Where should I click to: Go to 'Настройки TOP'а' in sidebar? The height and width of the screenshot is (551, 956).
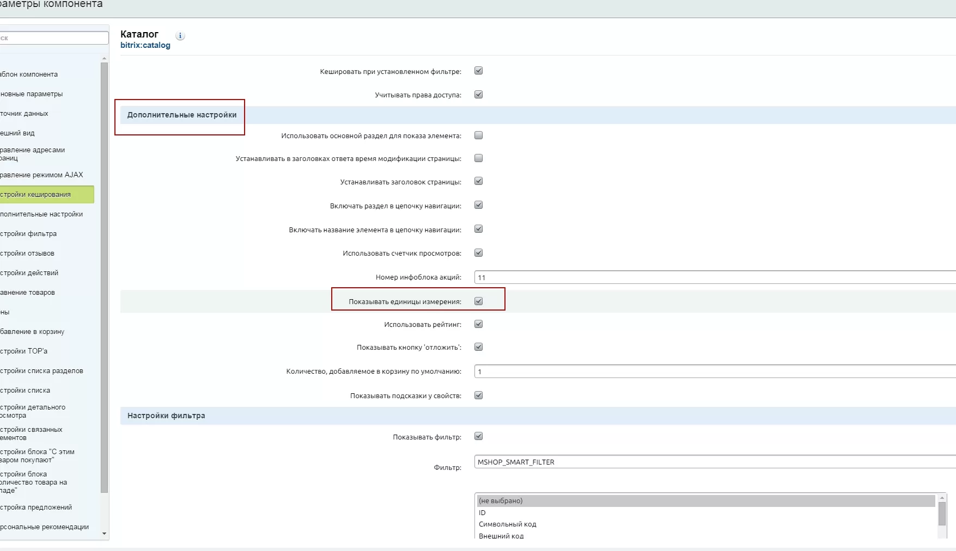[x=24, y=351]
